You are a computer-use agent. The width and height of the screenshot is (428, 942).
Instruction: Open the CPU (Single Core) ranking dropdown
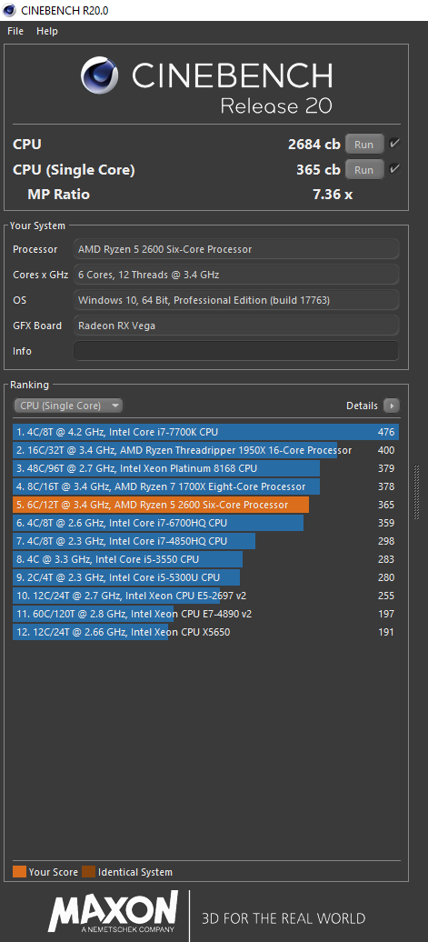coord(68,406)
